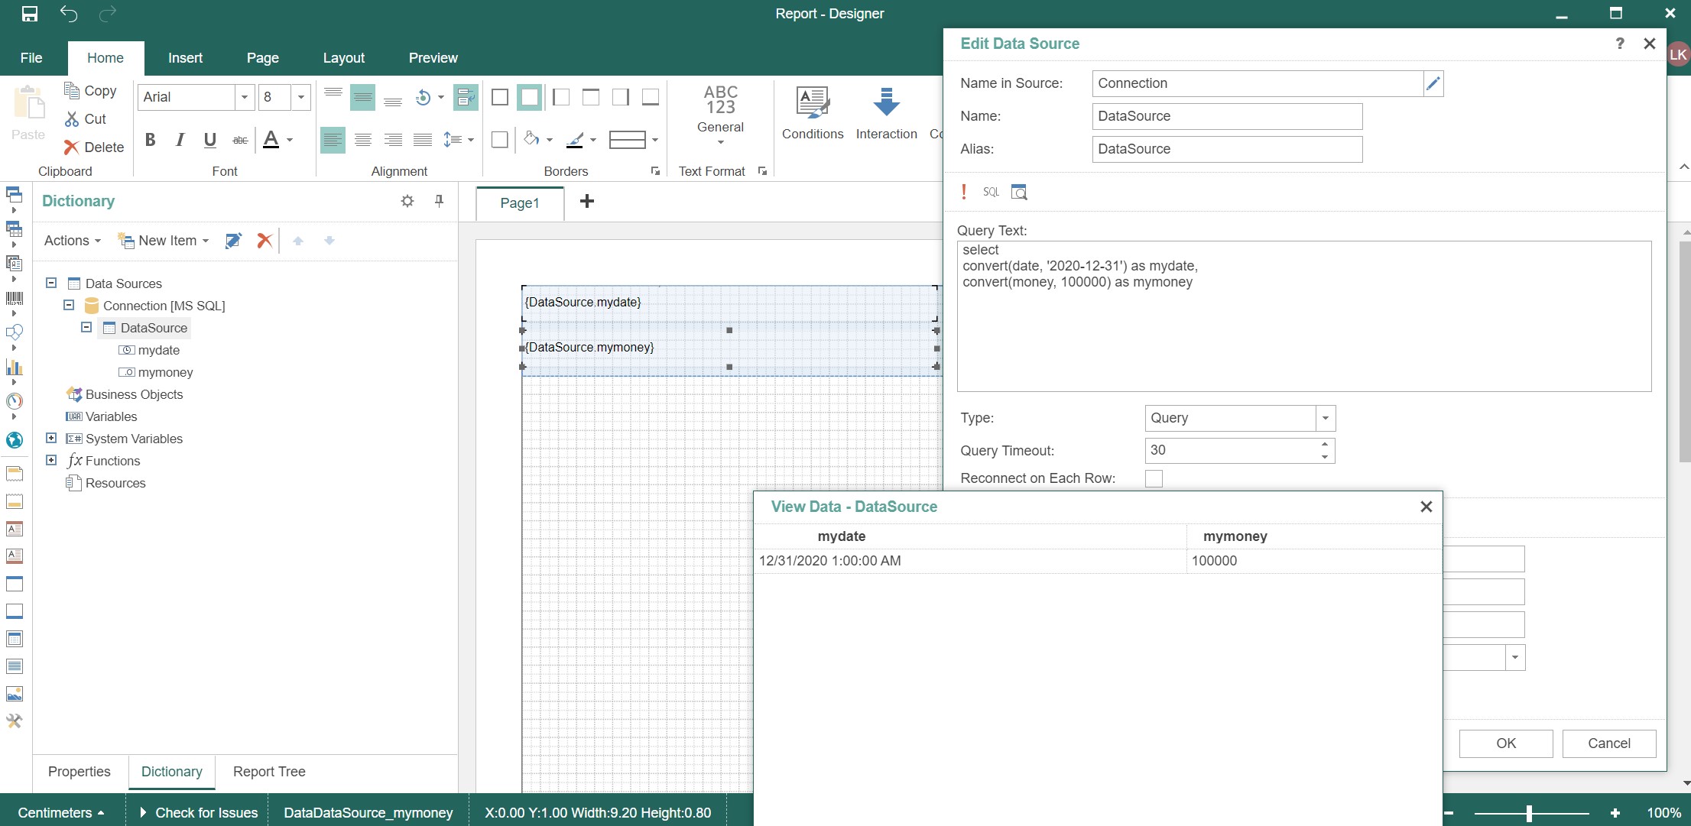Expand the Functions tree node
This screenshot has height=826, width=1691.
[51, 460]
